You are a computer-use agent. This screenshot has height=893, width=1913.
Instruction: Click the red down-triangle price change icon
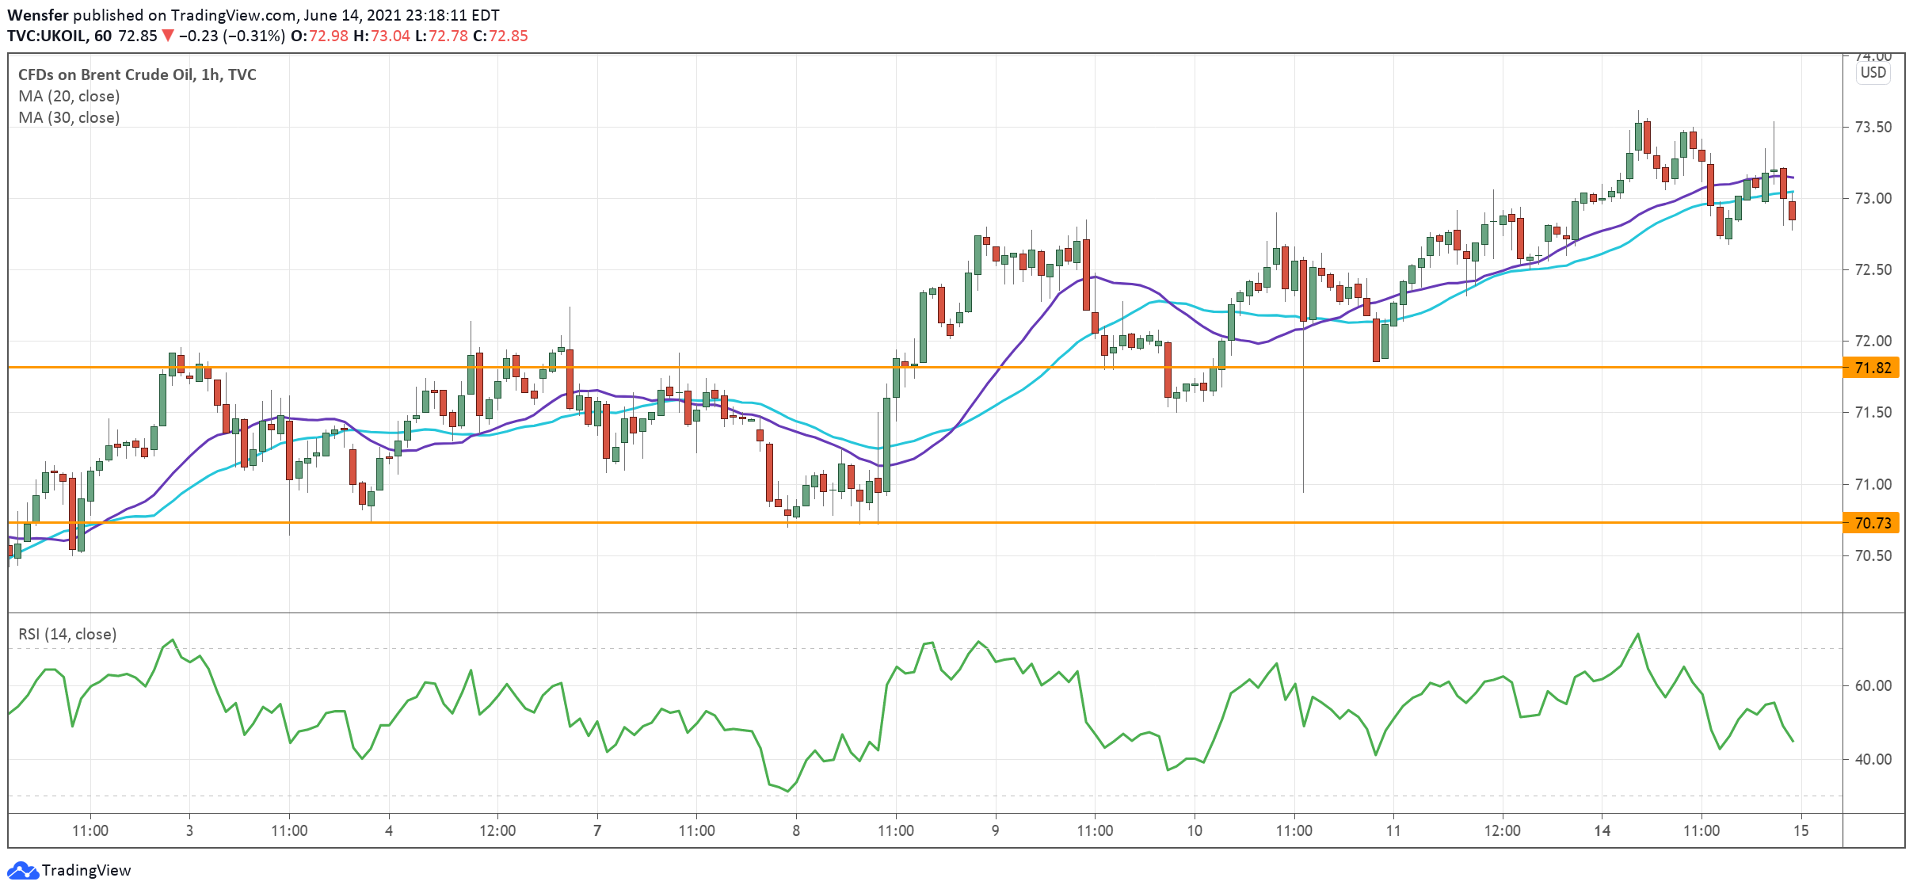click(x=168, y=36)
